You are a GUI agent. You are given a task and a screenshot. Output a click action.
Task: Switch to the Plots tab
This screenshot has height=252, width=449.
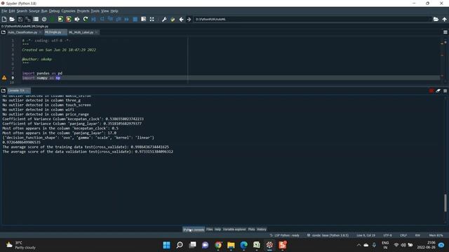(251, 229)
